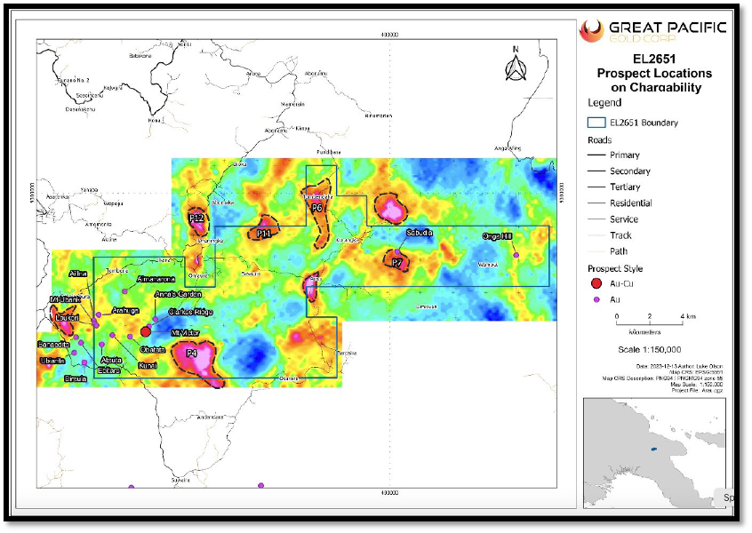Click the Great Pacific Gold phoenix logo

click(591, 30)
